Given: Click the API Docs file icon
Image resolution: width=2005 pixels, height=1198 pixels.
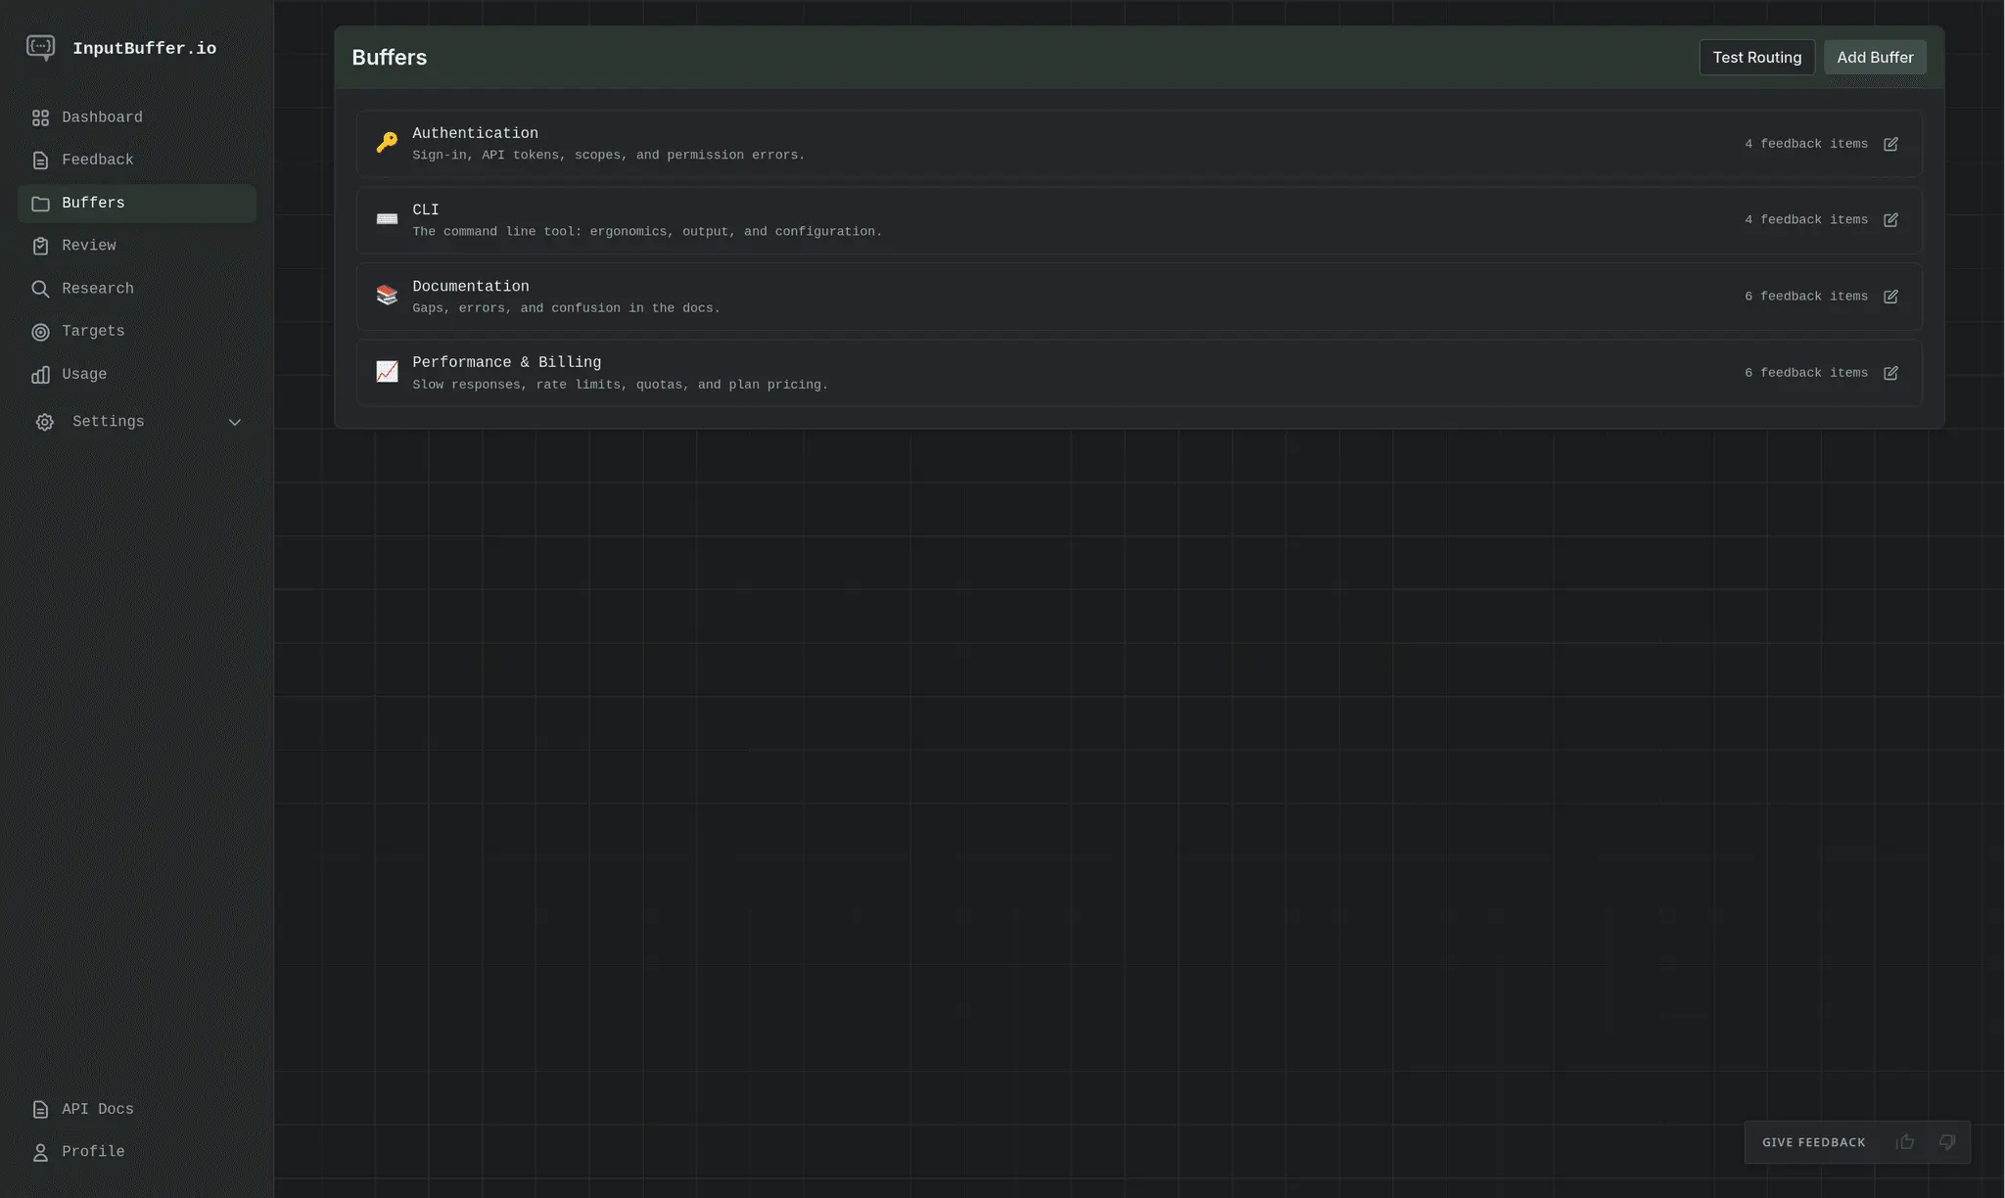Looking at the screenshot, I should 40,1109.
